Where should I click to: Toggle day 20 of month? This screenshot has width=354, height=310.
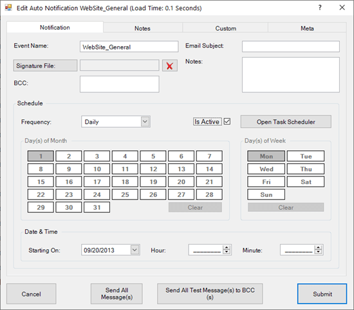[x=181, y=182]
